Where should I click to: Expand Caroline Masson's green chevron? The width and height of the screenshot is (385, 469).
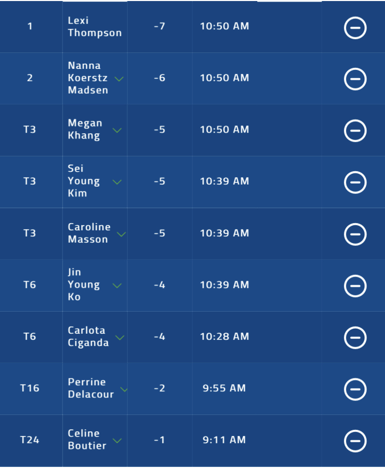121,234
